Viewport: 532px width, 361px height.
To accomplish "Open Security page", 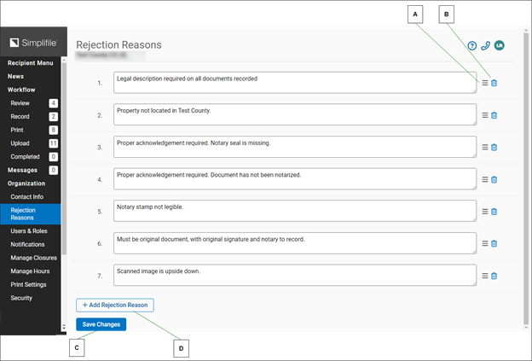I will 21,298.
